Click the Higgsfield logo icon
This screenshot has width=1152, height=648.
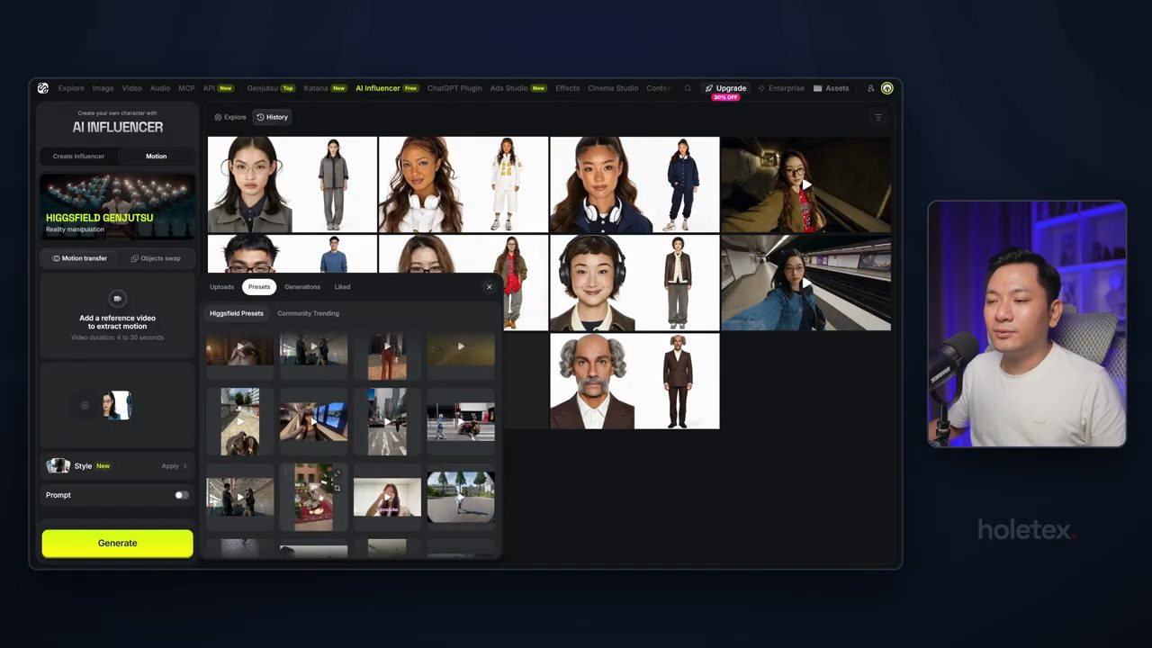(43, 88)
